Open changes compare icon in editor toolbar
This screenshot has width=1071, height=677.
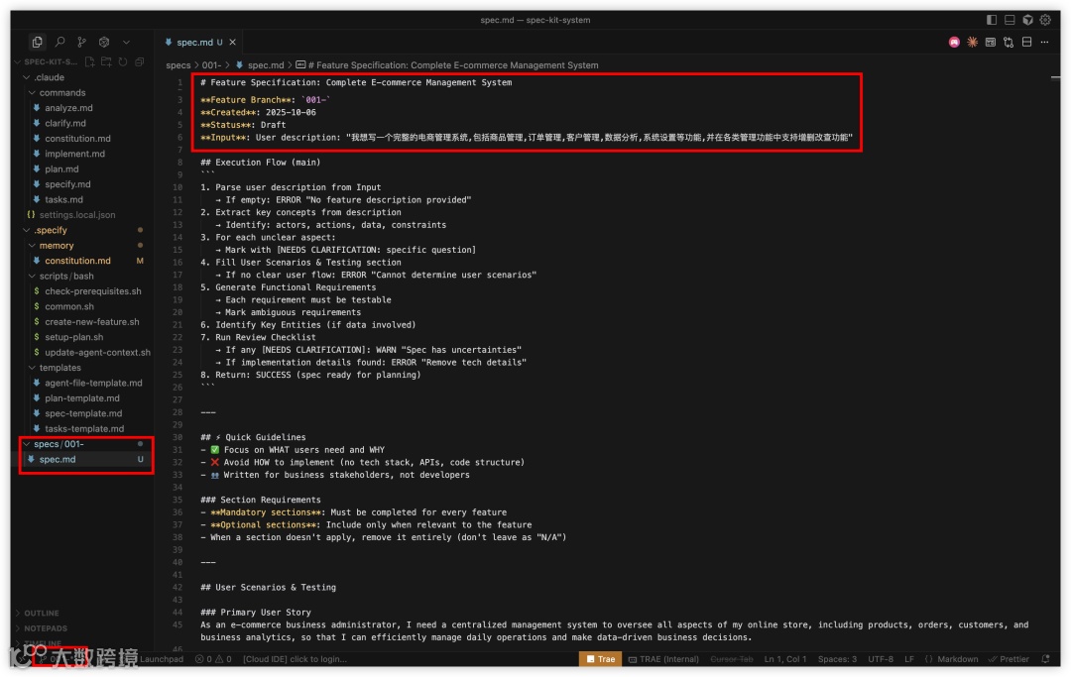(1009, 43)
